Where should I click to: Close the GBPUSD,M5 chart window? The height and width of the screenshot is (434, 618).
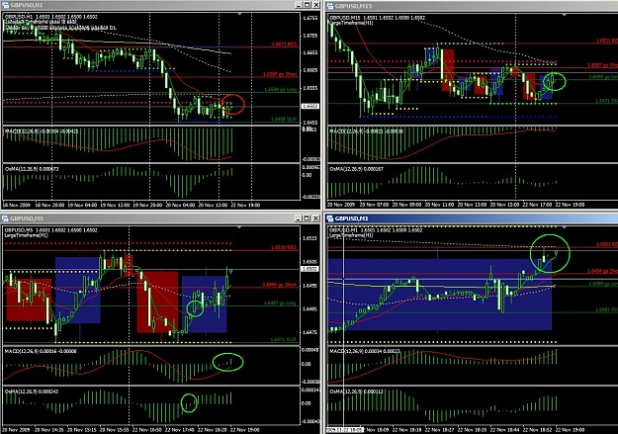point(315,217)
